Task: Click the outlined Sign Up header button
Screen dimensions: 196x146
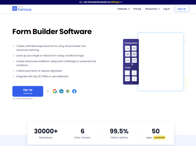Action: [x=181, y=9]
